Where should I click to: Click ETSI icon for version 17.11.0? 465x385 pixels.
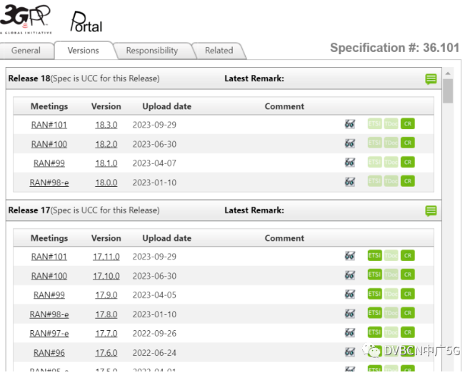(x=374, y=256)
